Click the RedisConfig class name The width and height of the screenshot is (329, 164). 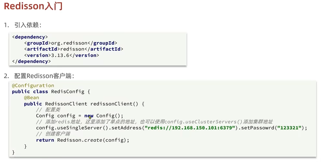(68, 92)
